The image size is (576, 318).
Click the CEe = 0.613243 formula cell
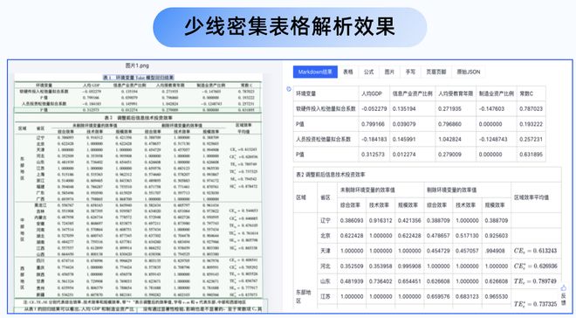click(536, 251)
